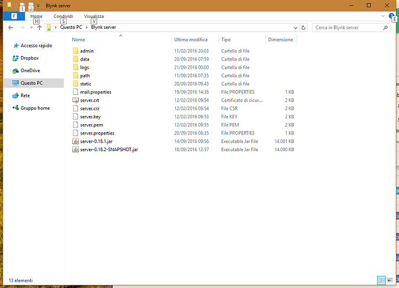
Task: Click the server-0.18.2-SNAPSHOT.jar Java icon
Action: coord(75,149)
